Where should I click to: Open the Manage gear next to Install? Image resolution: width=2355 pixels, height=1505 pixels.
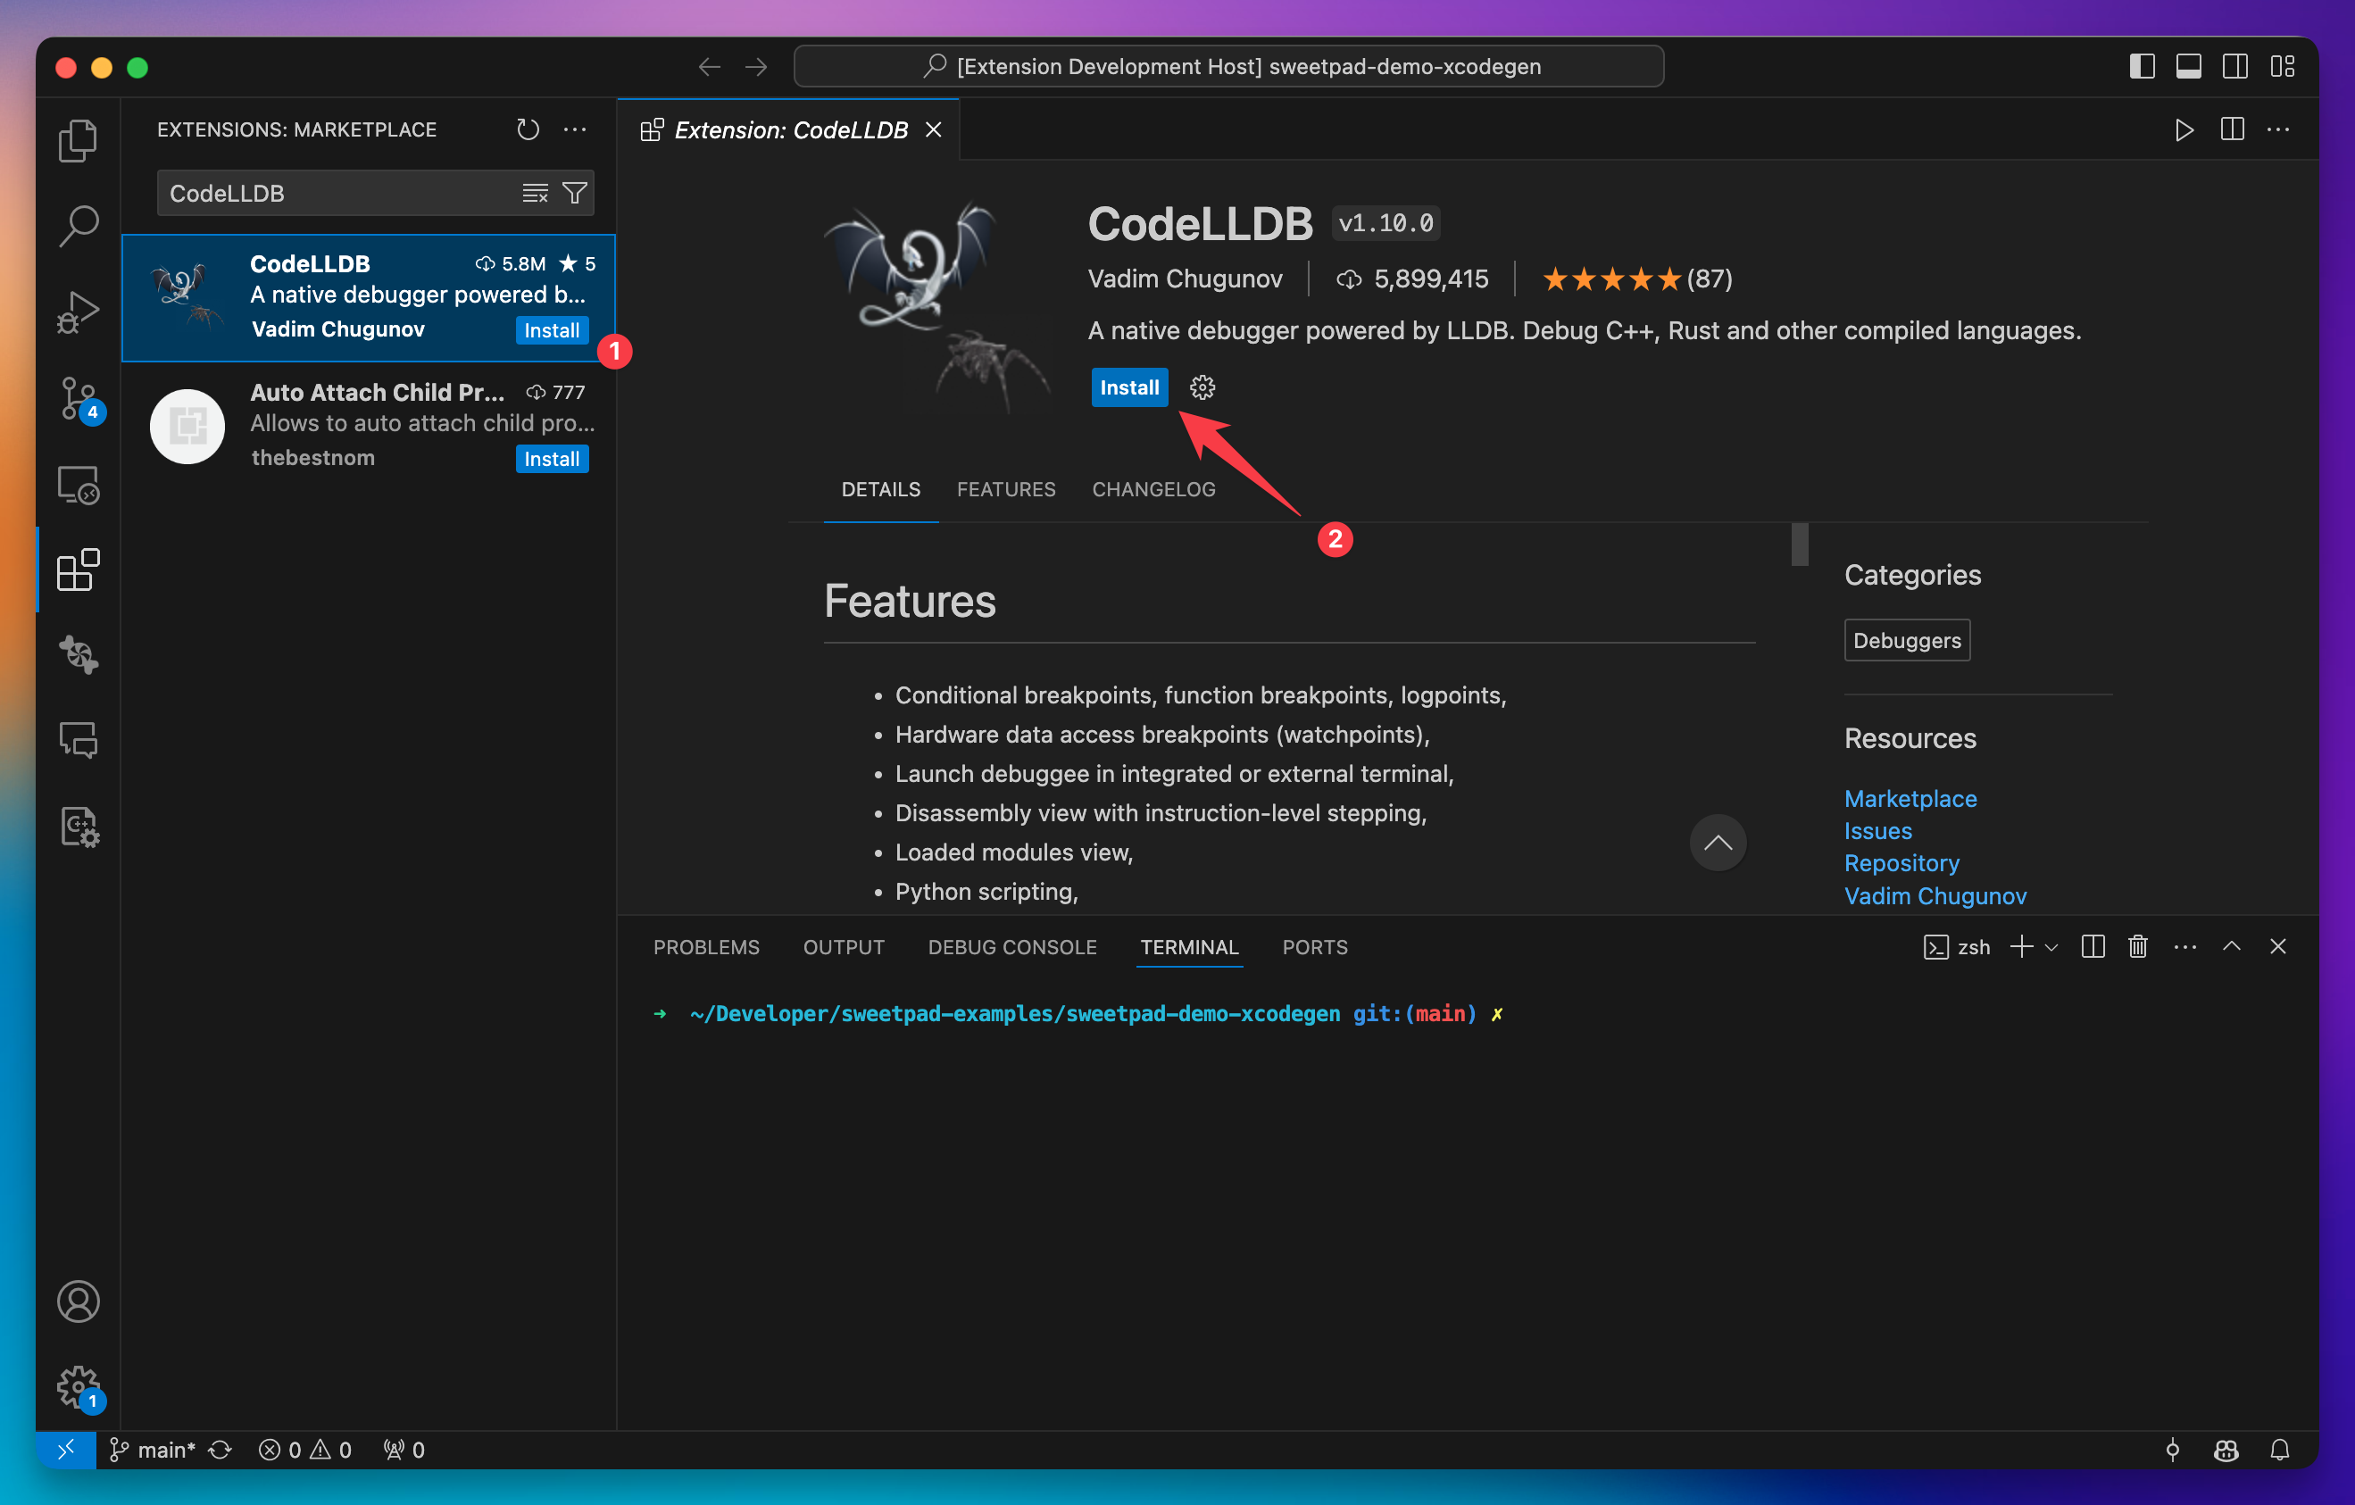(1201, 387)
